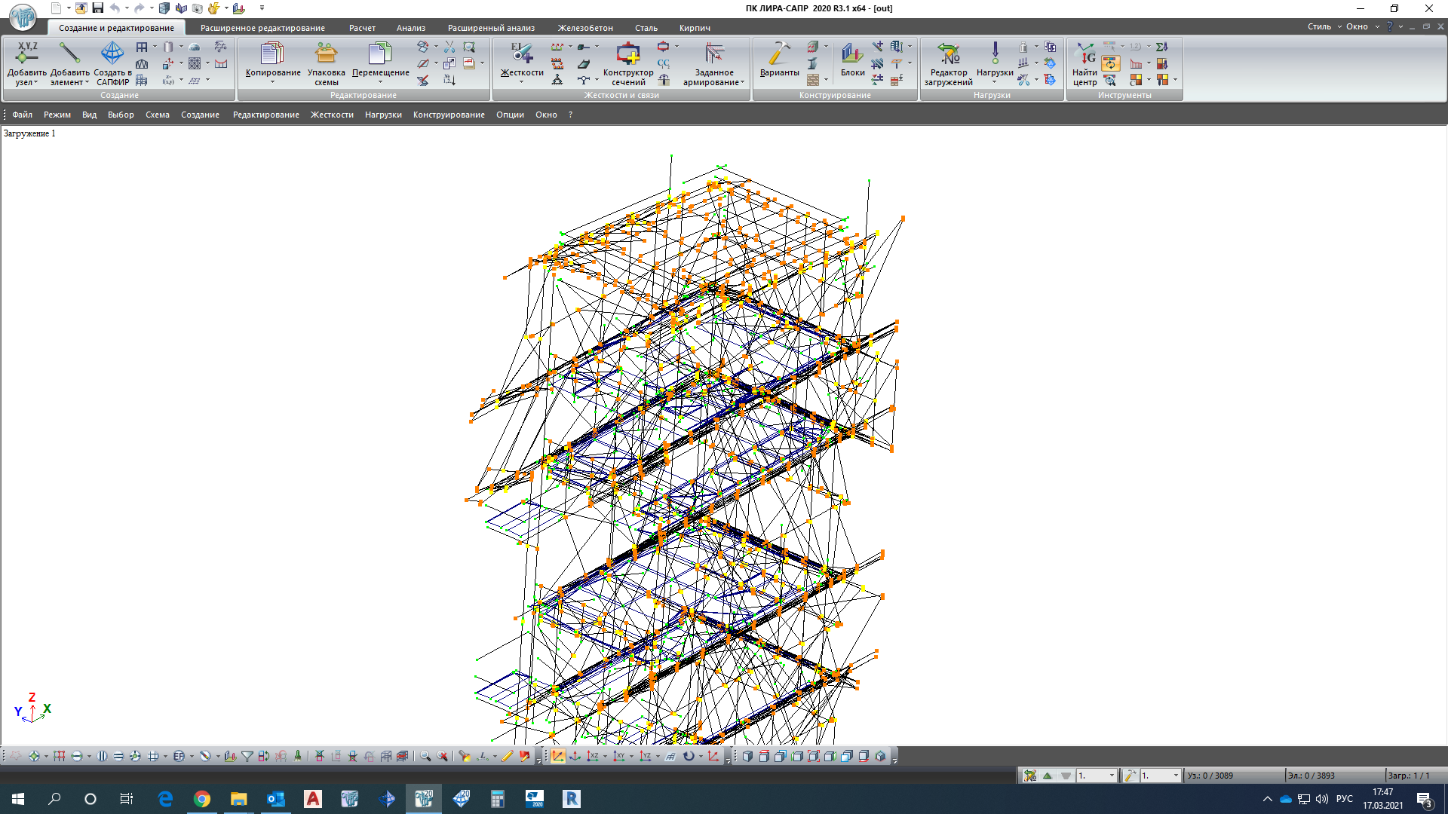The height and width of the screenshot is (814, 1448).
Task: Click the zoom magnifier icon in the bottom toolbar
Action: click(425, 756)
